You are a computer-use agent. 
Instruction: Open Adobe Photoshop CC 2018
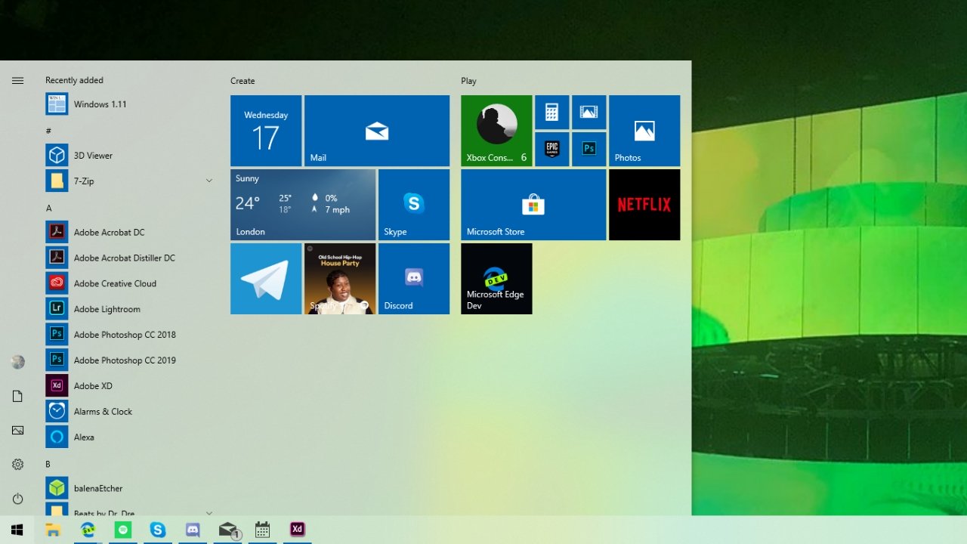tap(128, 335)
